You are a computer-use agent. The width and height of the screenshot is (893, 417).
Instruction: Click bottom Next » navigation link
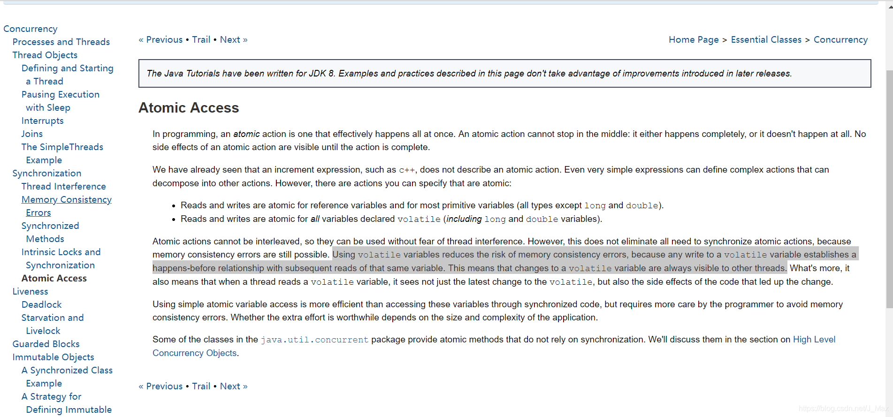click(x=234, y=386)
